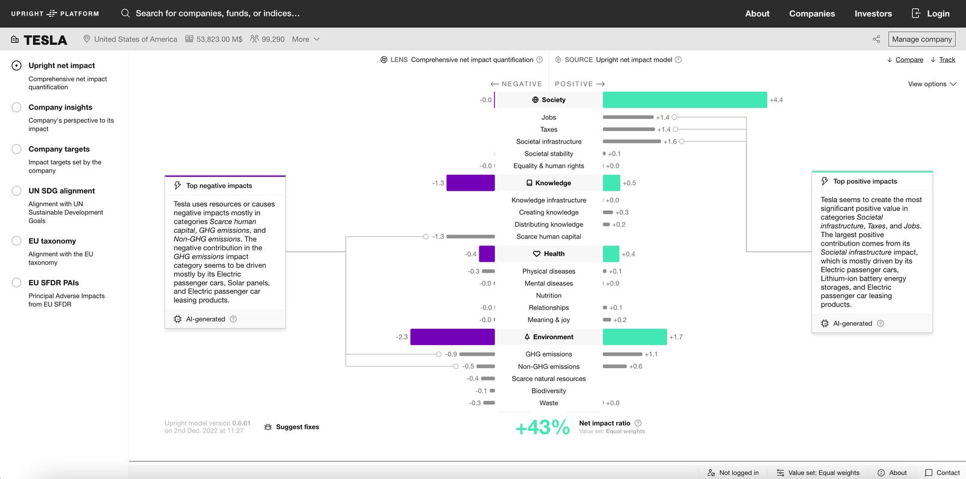966x479 pixels.
Task: Select the Company targets radio option
Action: (x=17, y=149)
